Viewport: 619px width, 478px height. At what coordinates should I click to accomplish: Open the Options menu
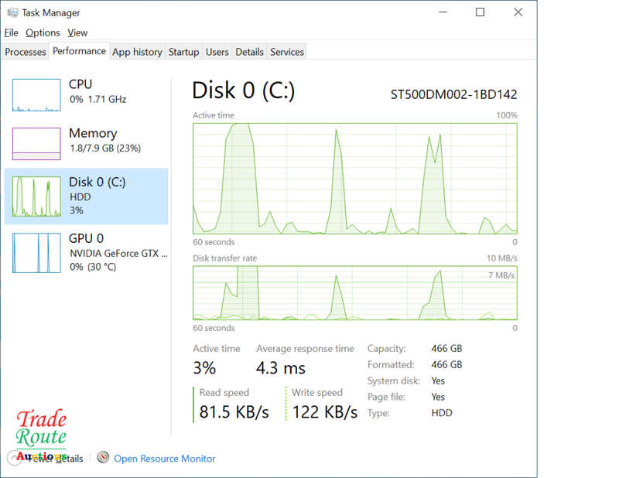coord(43,32)
